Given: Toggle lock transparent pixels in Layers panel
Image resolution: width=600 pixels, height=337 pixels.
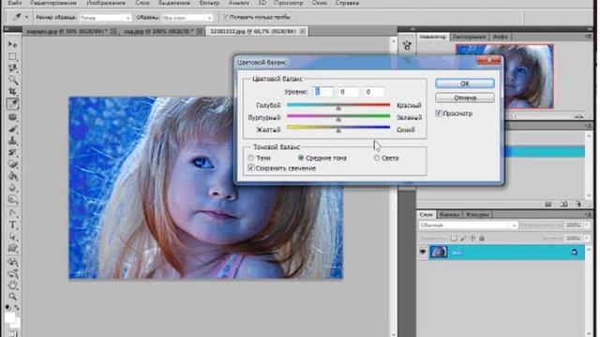Looking at the screenshot, I should [x=454, y=239].
